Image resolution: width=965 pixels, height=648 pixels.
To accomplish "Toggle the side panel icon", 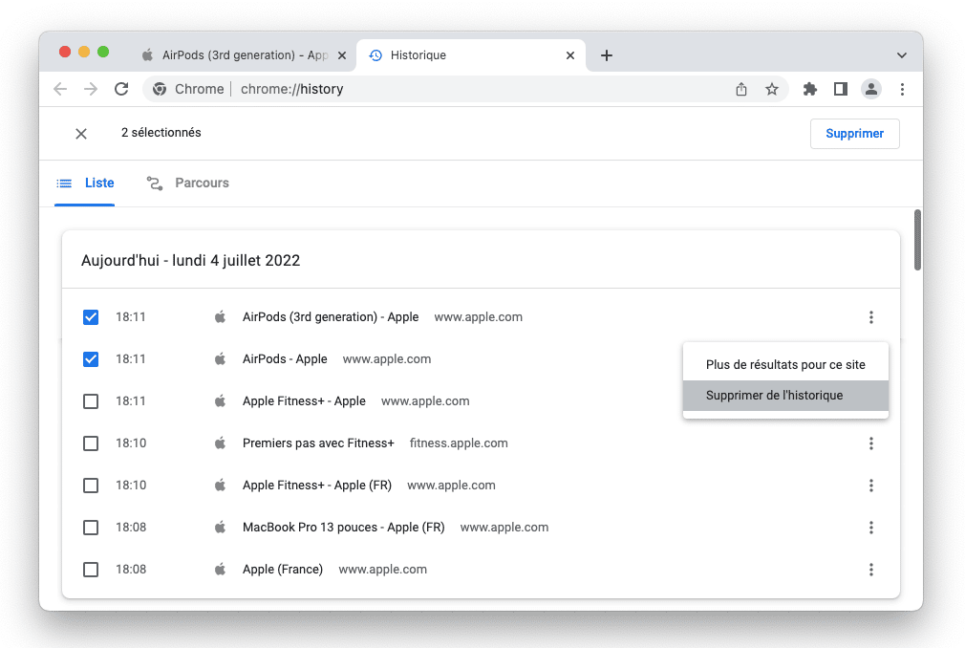I will point(841,89).
